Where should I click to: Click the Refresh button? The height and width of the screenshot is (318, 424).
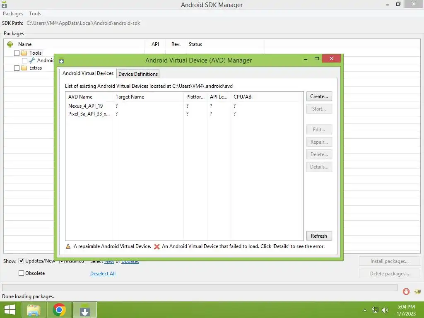pyautogui.click(x=319, y=236)
